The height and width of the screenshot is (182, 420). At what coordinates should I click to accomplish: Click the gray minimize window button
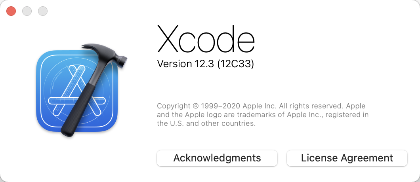click(x=27, y=11)
